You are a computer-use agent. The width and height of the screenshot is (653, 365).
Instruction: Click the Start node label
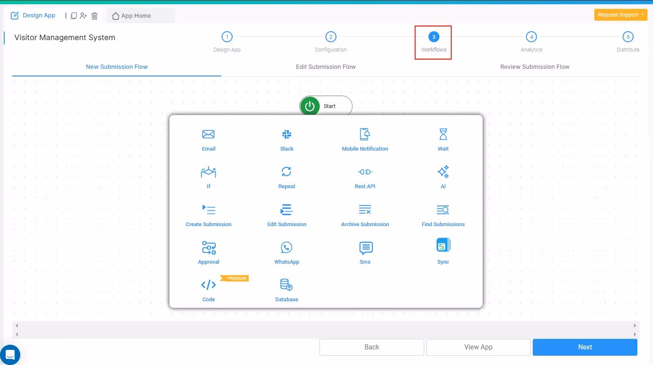(330, 106)
